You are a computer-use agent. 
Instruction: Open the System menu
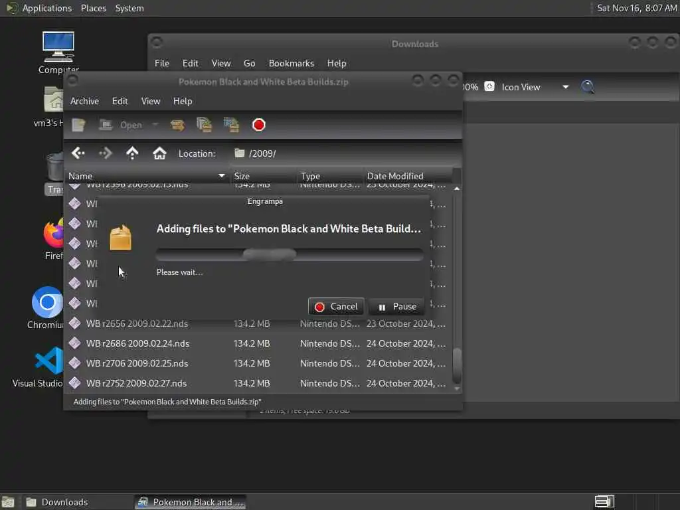point(129,8)
